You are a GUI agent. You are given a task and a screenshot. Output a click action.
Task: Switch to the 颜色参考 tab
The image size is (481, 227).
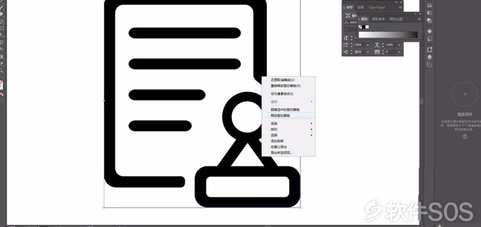(378, 19)
